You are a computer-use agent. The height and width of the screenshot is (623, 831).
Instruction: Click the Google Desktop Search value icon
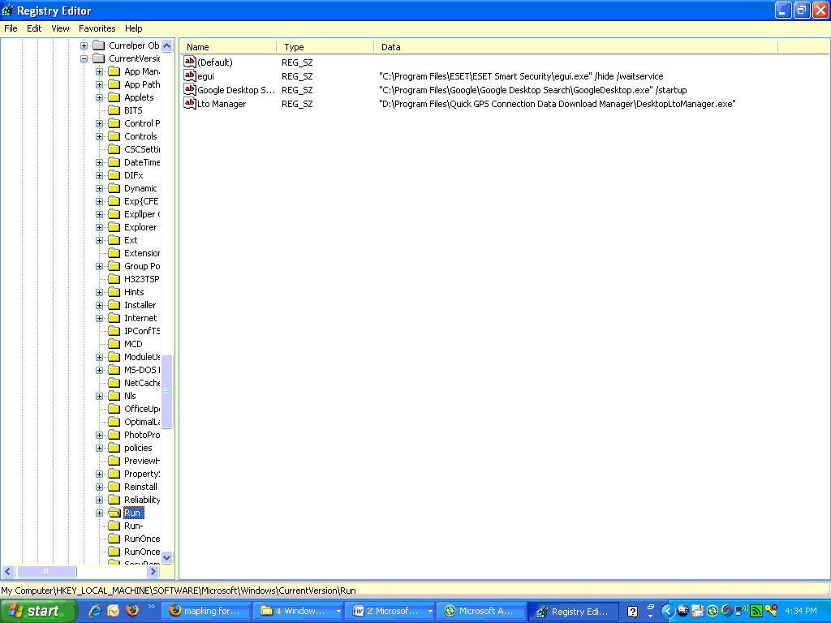click(x=190, y=89)
